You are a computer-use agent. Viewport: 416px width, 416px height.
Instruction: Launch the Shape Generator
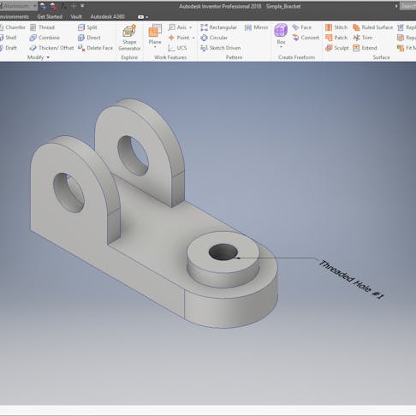pyautogui.click(x=129, y=38)
